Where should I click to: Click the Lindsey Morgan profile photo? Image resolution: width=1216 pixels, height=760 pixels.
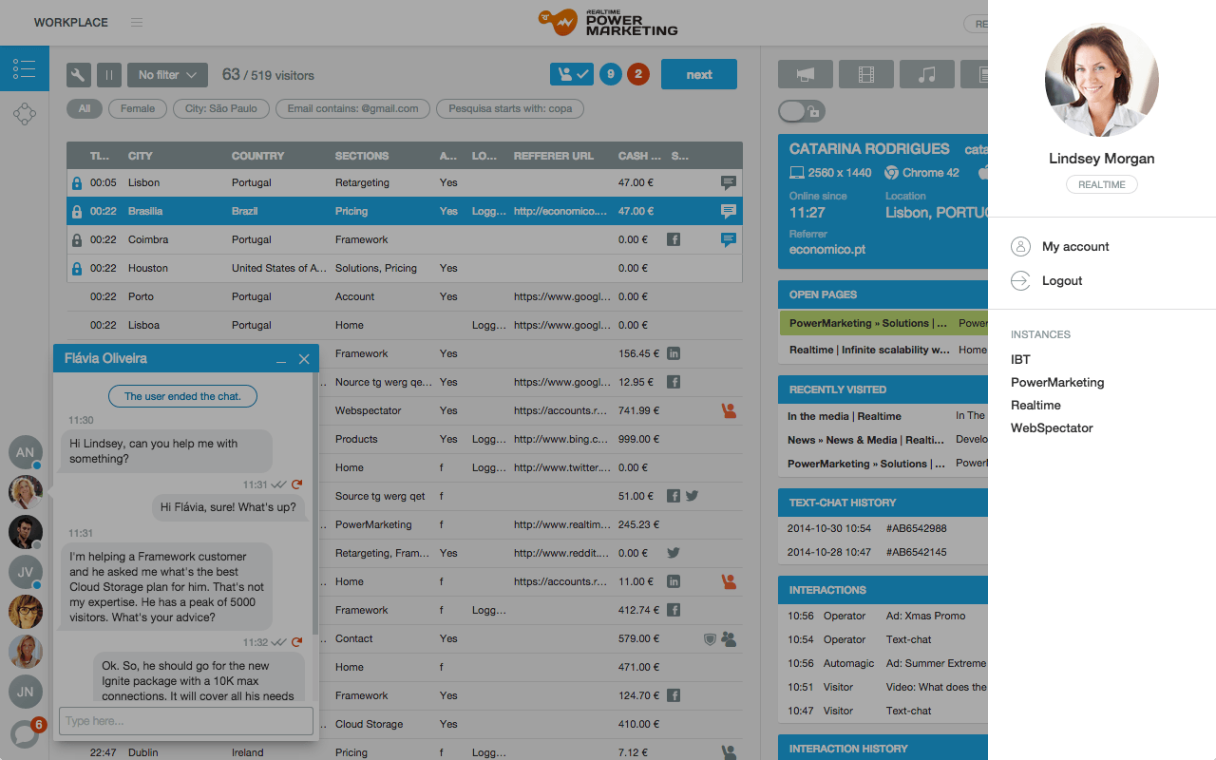coord(1102,80)
